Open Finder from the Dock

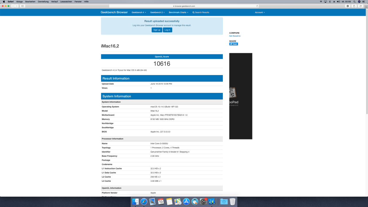tap(135, 202)
